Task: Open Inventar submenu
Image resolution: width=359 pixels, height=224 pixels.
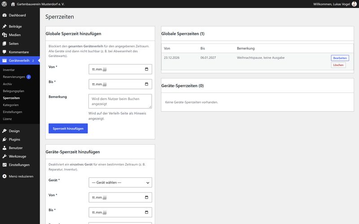Action: (9, 70)
